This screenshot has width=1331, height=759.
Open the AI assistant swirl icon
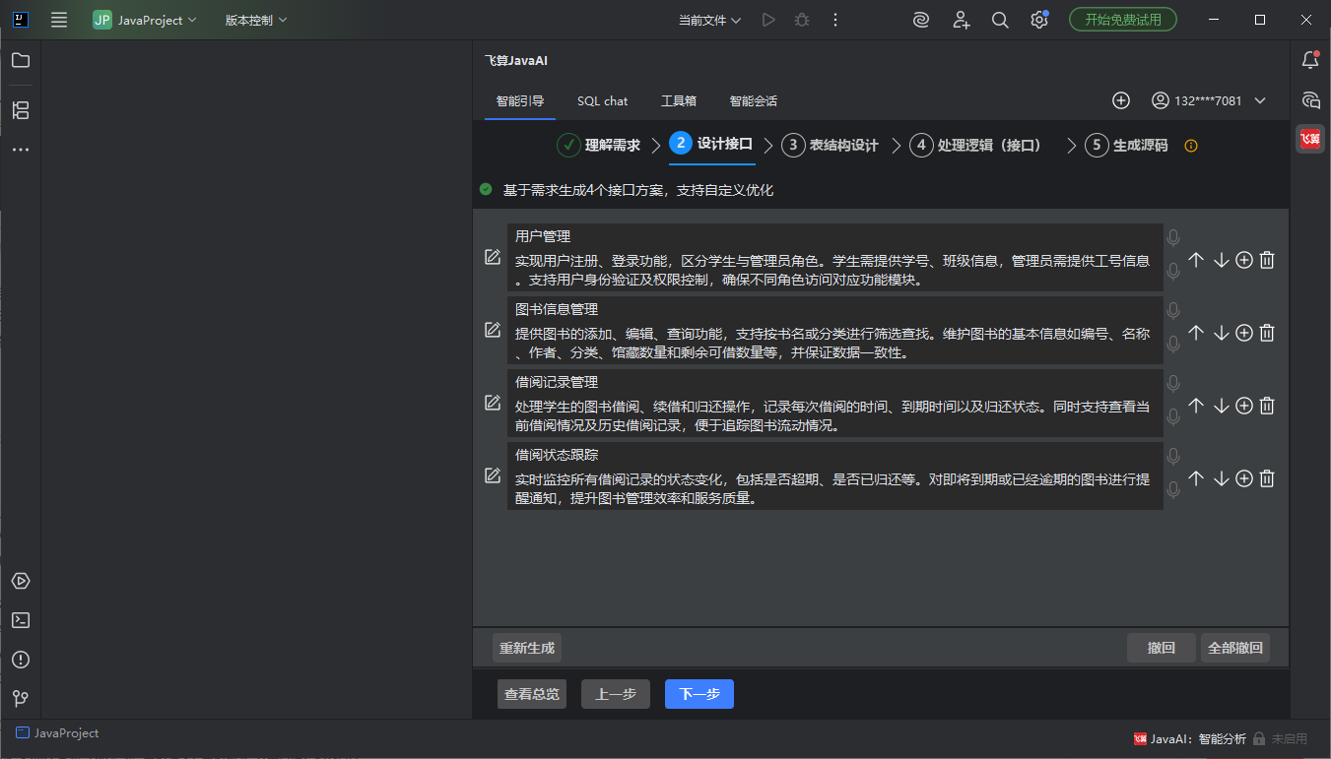click(921, 20)
